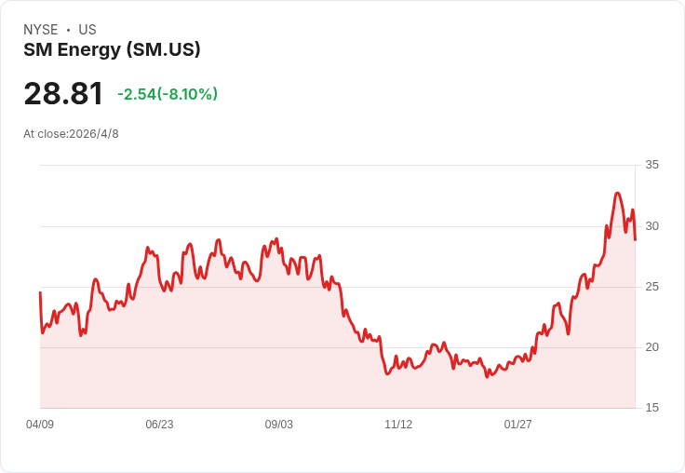Click the 28.81 price value
The image size is (685, 473).
(x=63, y=93)
